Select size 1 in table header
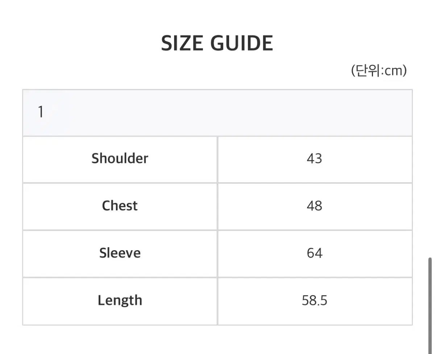 coord(41,112)
